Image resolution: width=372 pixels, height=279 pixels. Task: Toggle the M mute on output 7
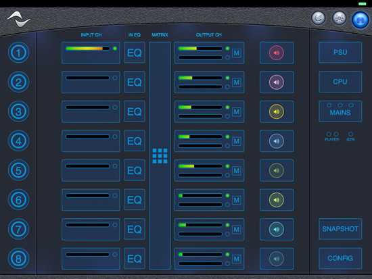tap(237, 229)
